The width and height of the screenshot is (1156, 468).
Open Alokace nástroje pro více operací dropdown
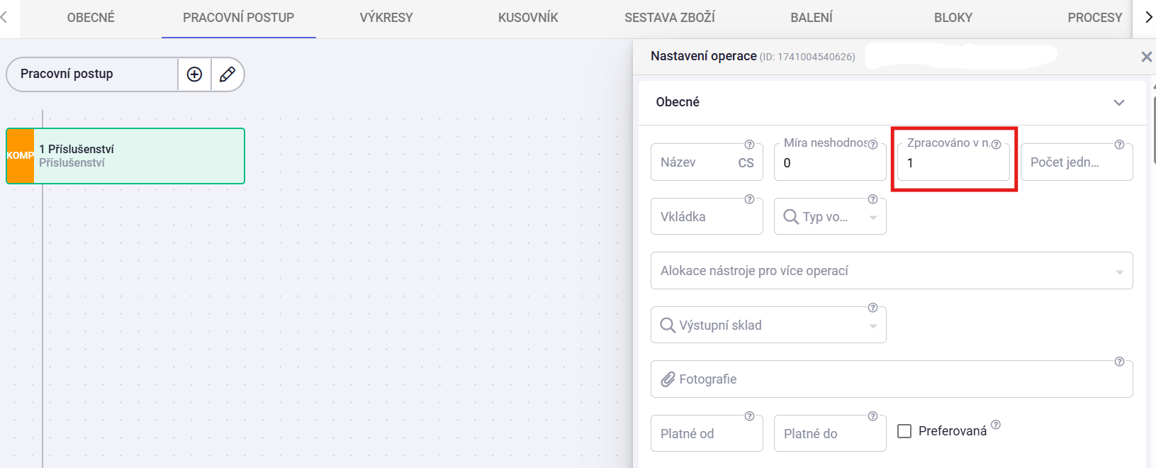[x=892, y=271]
